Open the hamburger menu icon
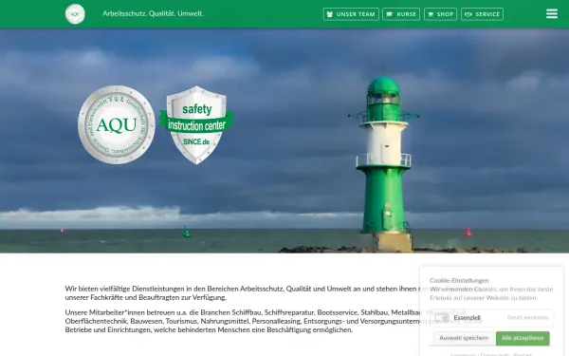The width and height of the screenshot is (569, 356). tap(552, 14)
